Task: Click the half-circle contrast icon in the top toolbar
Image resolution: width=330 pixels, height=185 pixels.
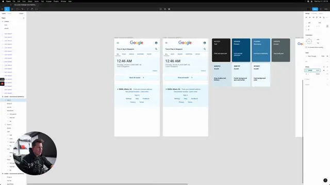Action: 169,9
